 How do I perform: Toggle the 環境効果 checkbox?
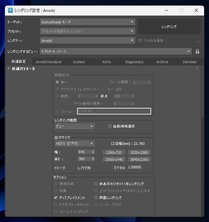56,184
